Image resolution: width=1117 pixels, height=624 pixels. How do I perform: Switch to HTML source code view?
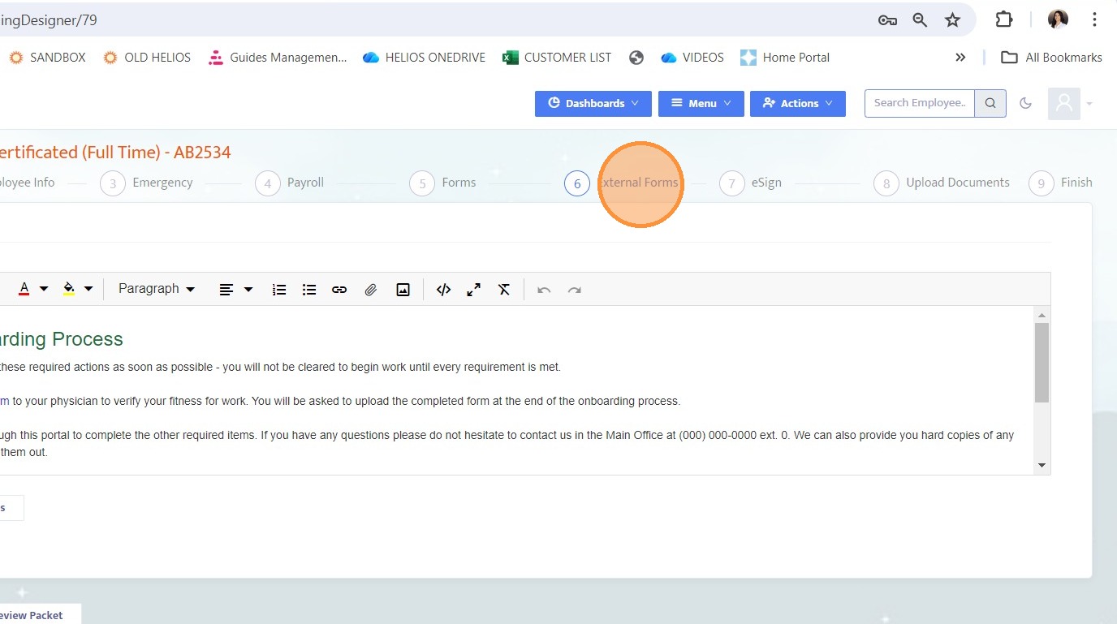pos(443,290)
